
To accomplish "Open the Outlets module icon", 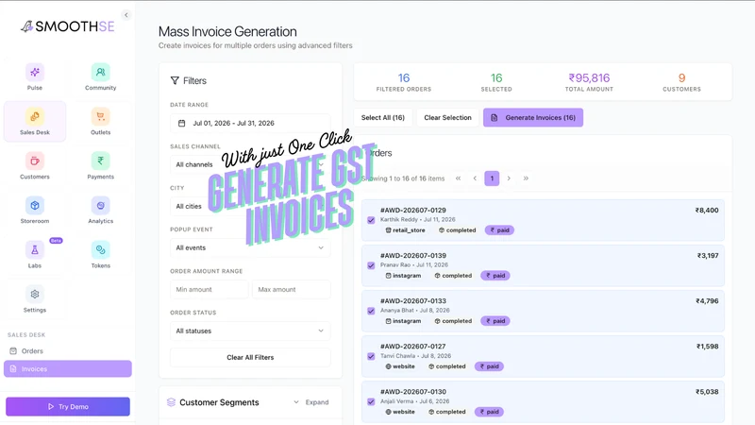I will tap(101, 116).
